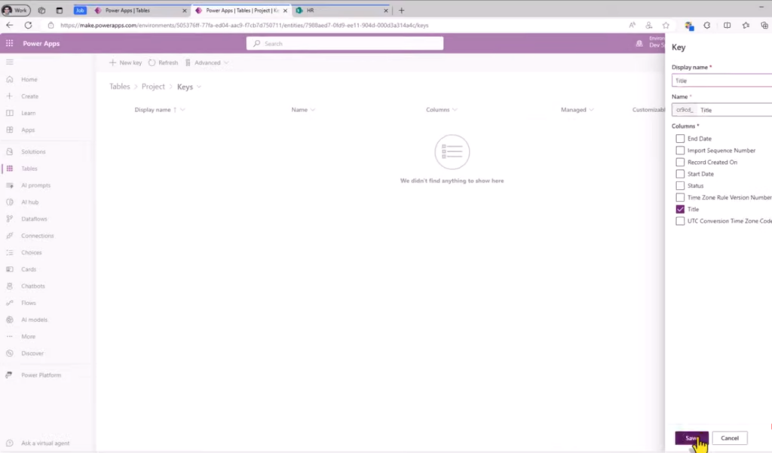The height and width of the screenshot is (453, 772).
Task: Open Solutions in the sidebar
Action: tap(33, 151)
